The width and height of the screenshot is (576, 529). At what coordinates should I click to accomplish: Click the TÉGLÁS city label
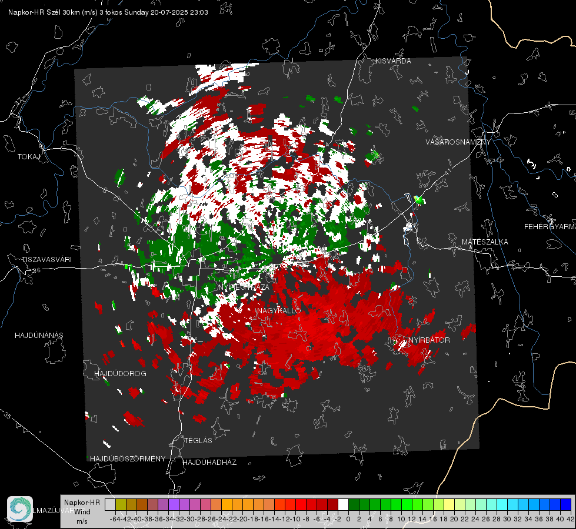coord(198,440)
